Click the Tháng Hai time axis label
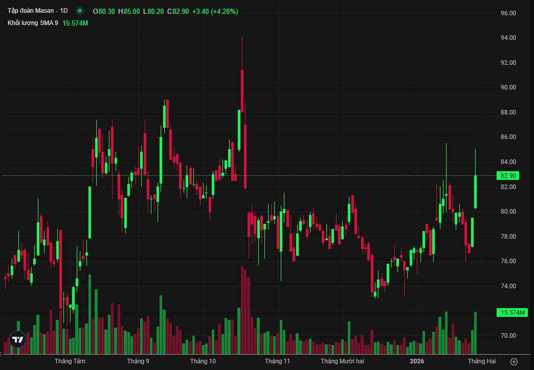 pos(482,361)
